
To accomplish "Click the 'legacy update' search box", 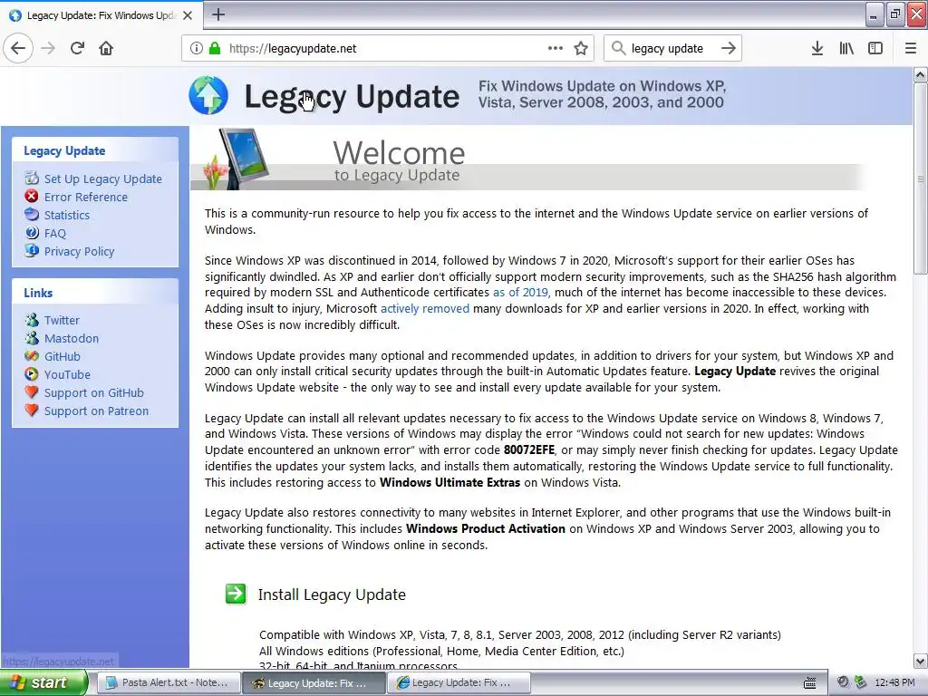I will (x=672, y=49).
